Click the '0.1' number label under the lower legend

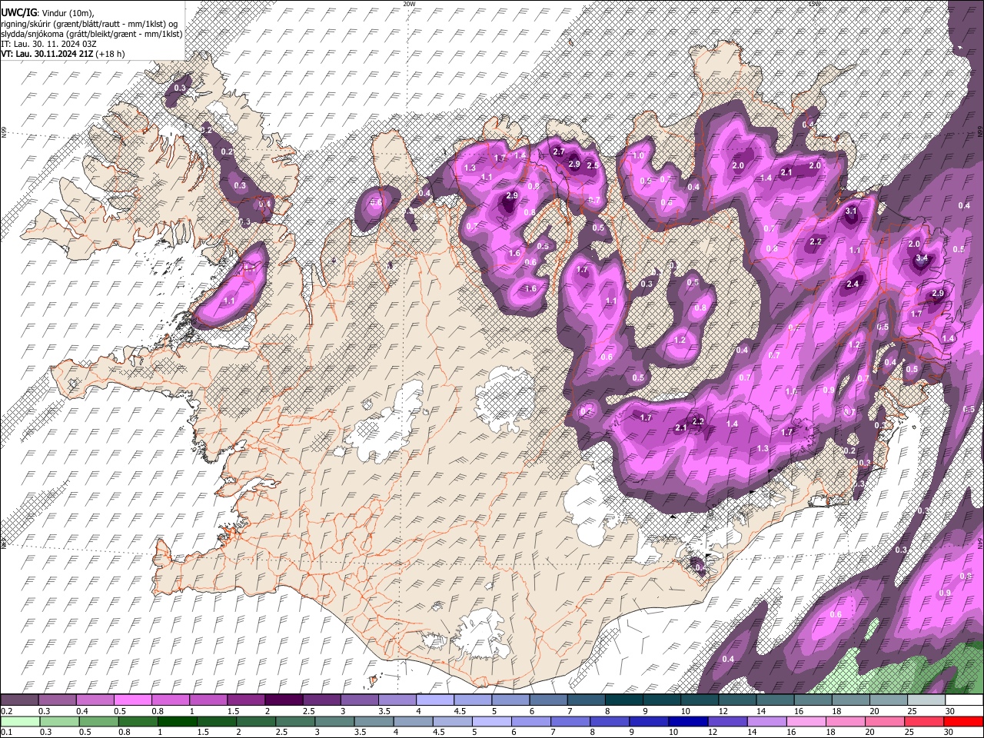click(6, 733)
